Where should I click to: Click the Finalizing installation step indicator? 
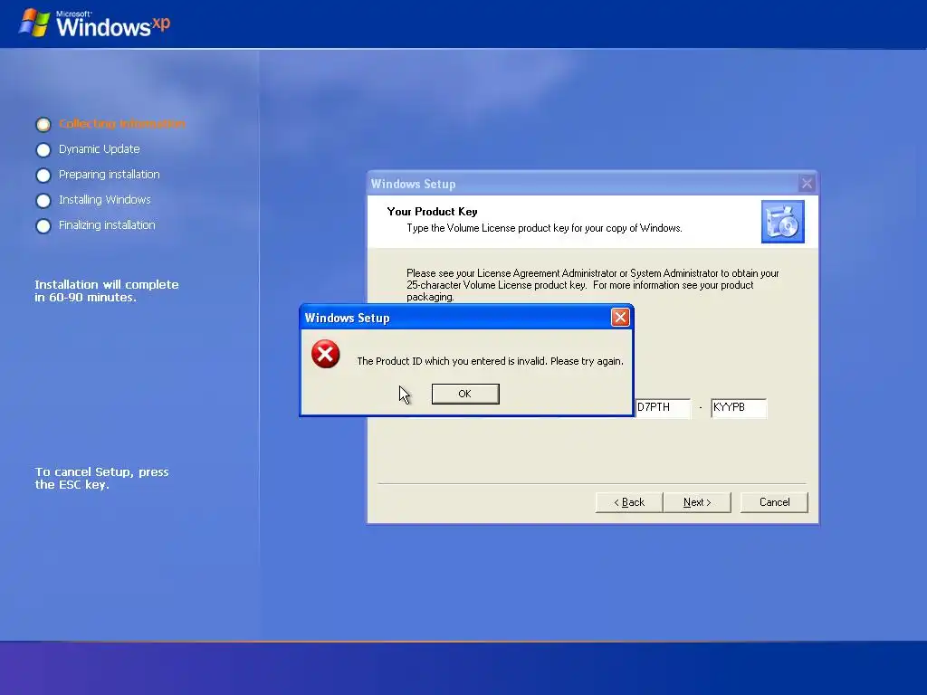point(43,225)
